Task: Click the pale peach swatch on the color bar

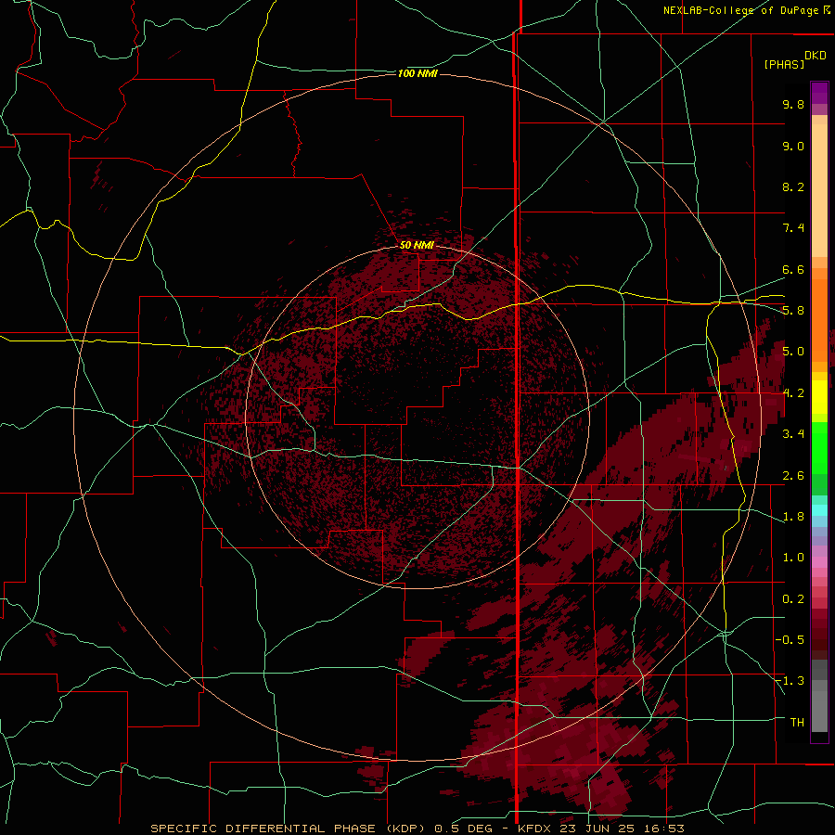Action: click(819, 192)
